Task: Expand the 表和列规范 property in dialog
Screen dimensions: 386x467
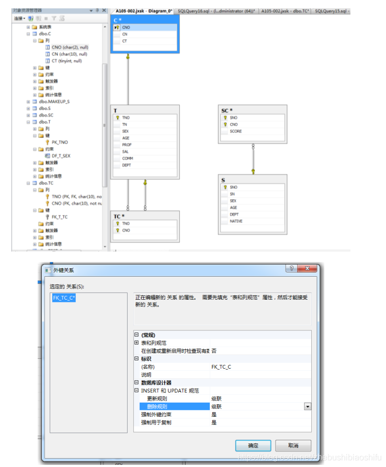Action: pos(137,343)
